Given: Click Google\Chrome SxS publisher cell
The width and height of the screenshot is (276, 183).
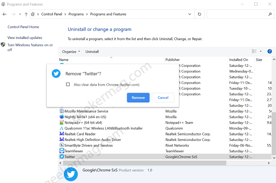Looking at the screenshot, I should coord(181,157).
